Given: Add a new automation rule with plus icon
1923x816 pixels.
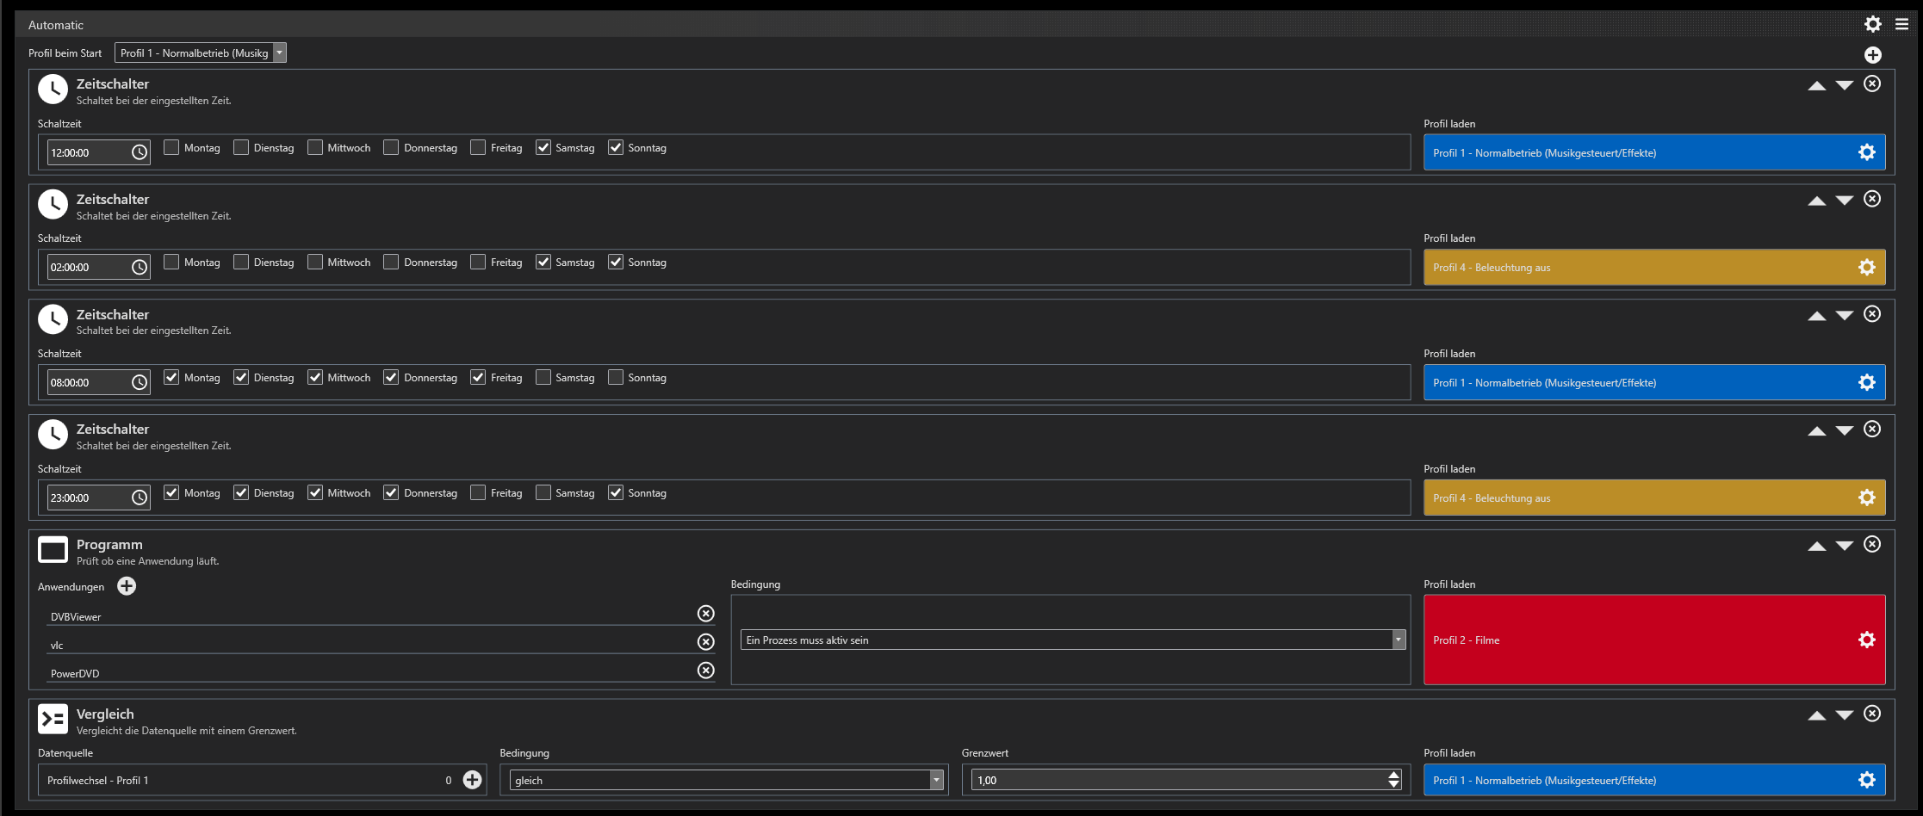Looking at the screenshot, I should (1873, 55).
